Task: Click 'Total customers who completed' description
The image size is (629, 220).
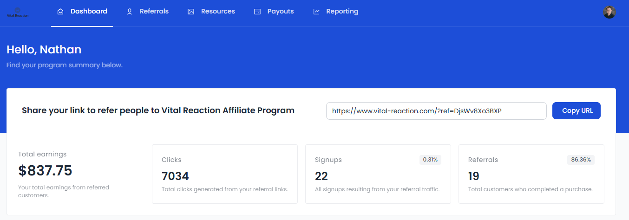Action: (531, 189)
